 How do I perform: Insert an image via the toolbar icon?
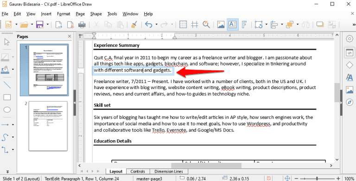click(x=221, y=25)
